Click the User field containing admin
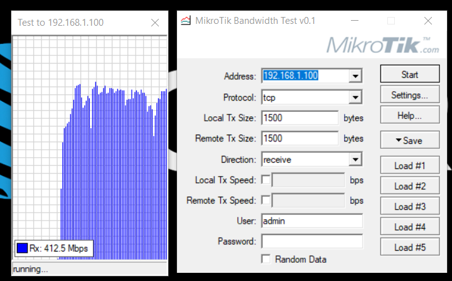 312,221
